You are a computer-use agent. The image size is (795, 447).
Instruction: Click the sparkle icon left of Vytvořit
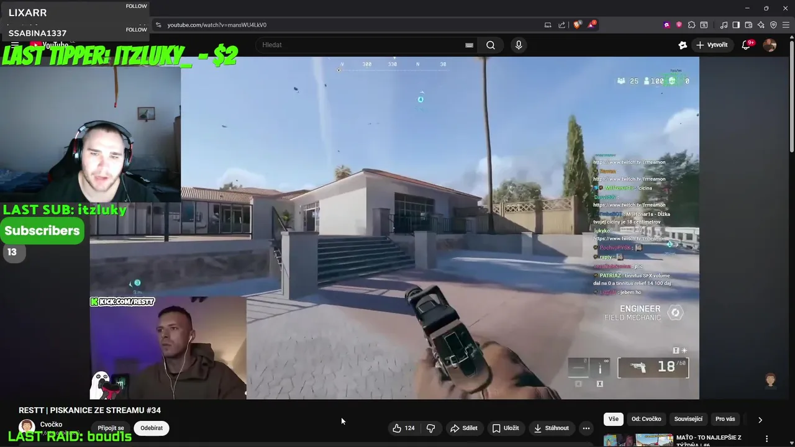pyautogui.click(x=683, y=45)
